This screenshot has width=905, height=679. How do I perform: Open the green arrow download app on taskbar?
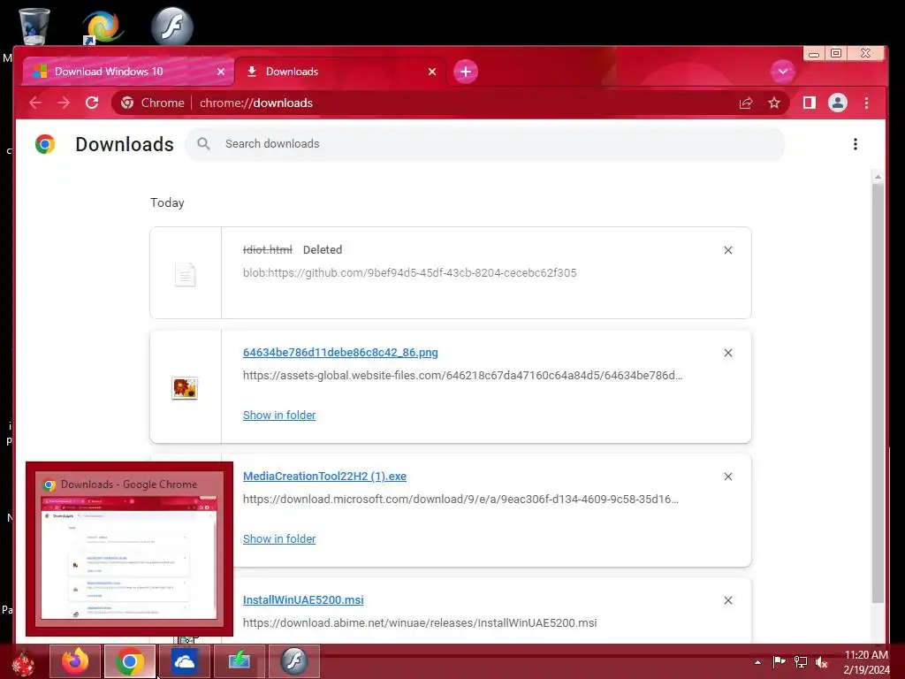240,661
